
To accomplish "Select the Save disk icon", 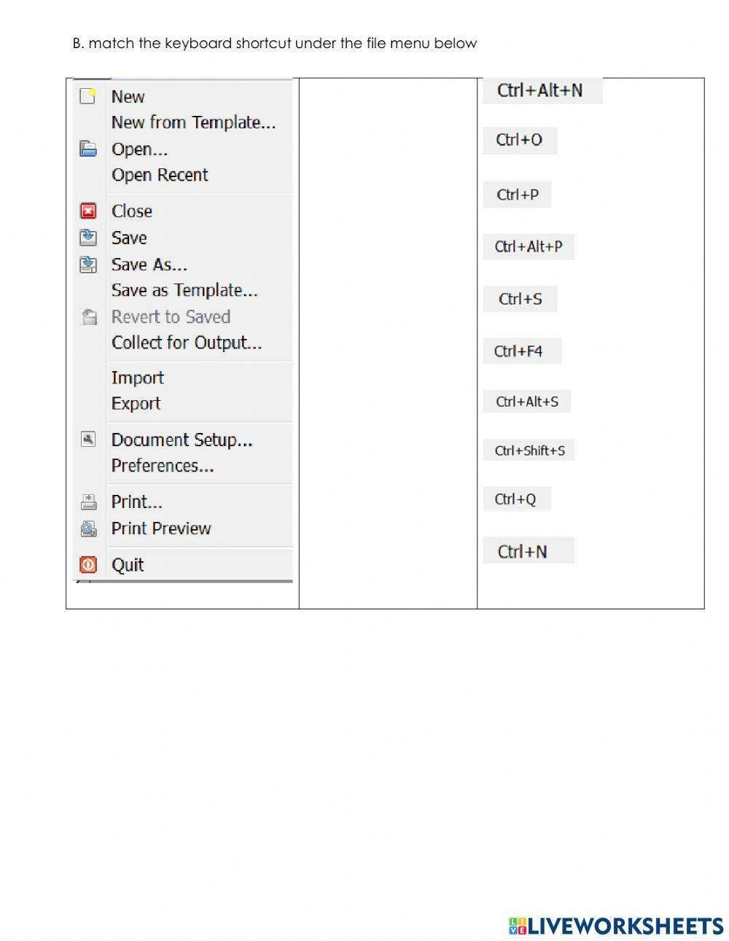I will point(87,237).
